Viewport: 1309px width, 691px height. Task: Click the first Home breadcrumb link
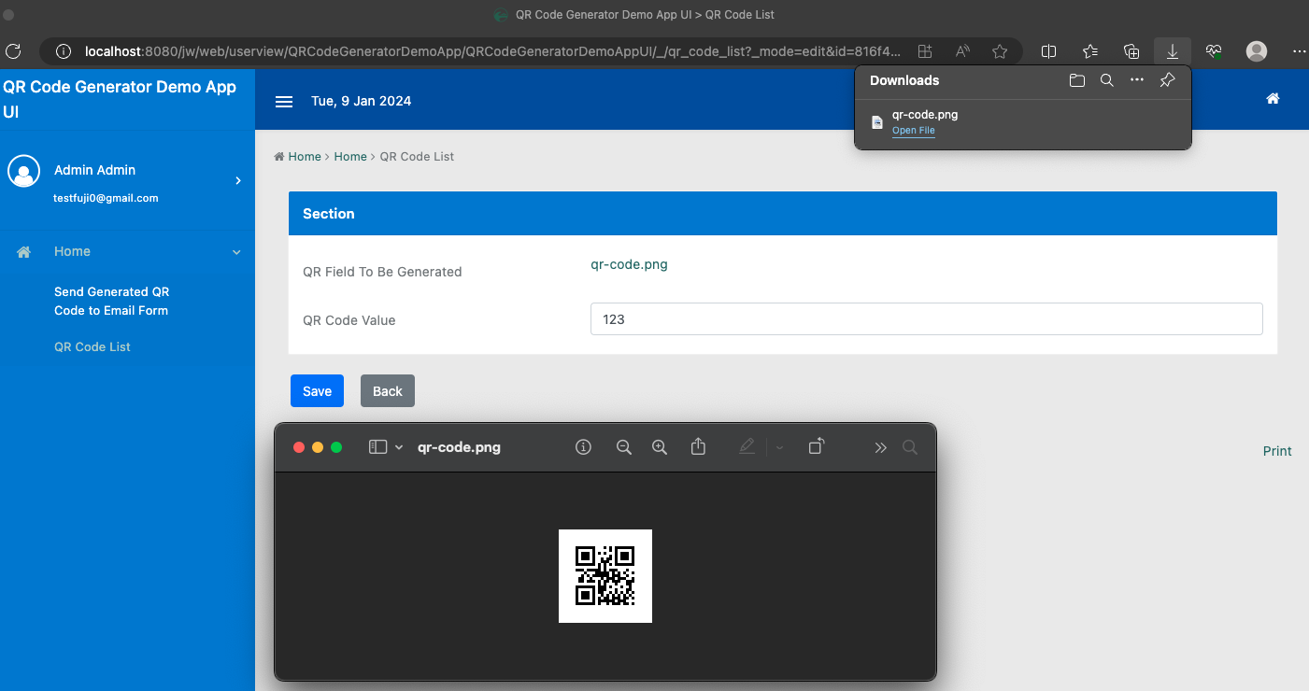click(305, 156)
